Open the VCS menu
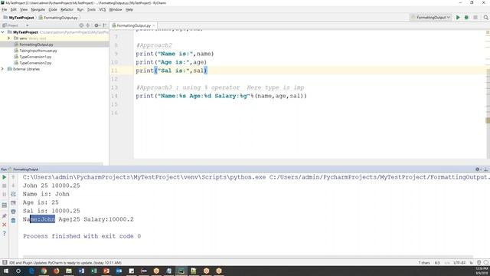This screenshot has height=276, width=490. click(102, 10)
